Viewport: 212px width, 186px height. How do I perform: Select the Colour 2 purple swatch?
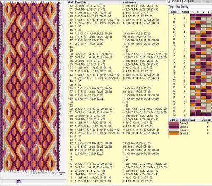pyautogui.click(x=174, y=127)
